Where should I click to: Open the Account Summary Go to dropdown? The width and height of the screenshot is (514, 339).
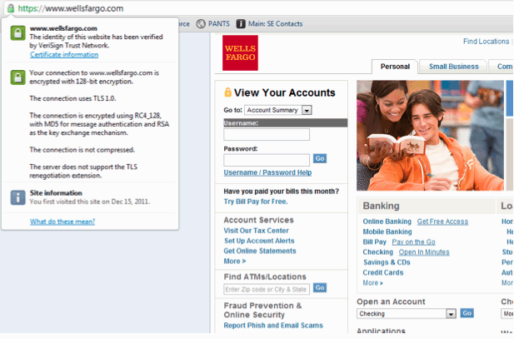click(278, 110)
